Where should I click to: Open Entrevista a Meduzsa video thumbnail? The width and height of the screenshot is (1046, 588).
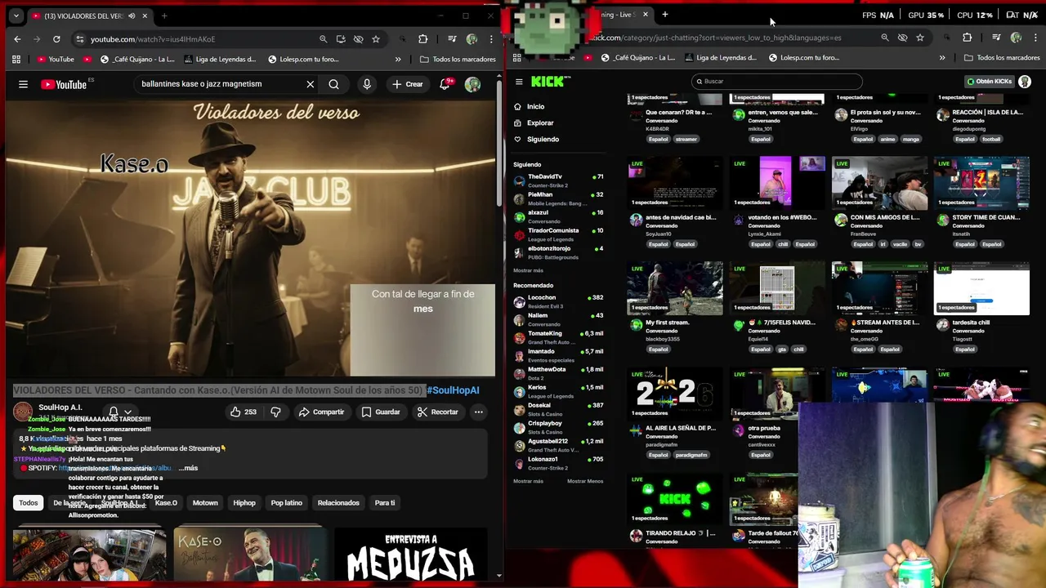coord(411,555)
